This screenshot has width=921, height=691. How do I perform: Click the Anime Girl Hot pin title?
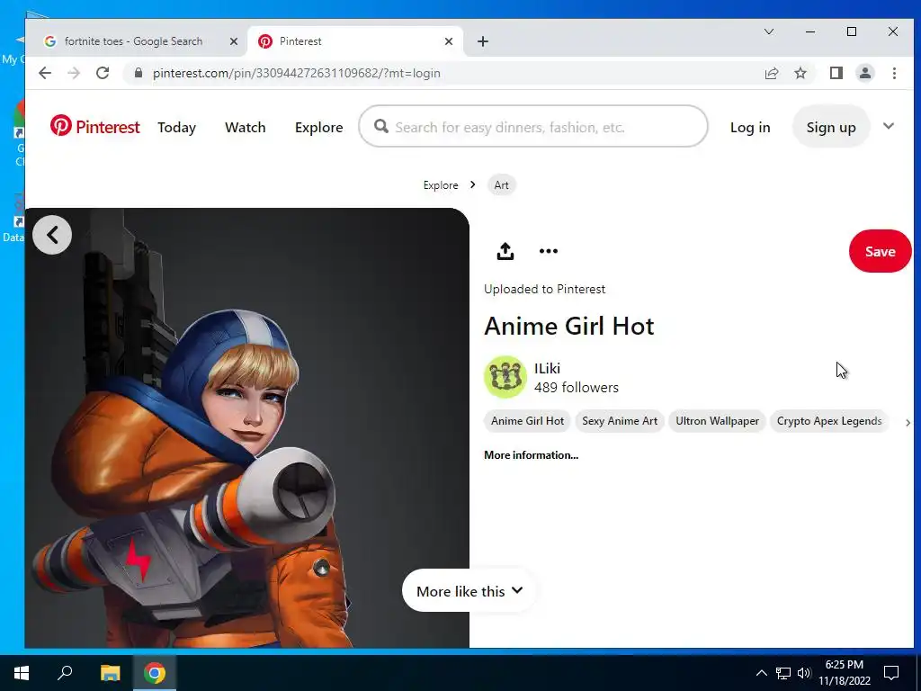click(568, 326)
